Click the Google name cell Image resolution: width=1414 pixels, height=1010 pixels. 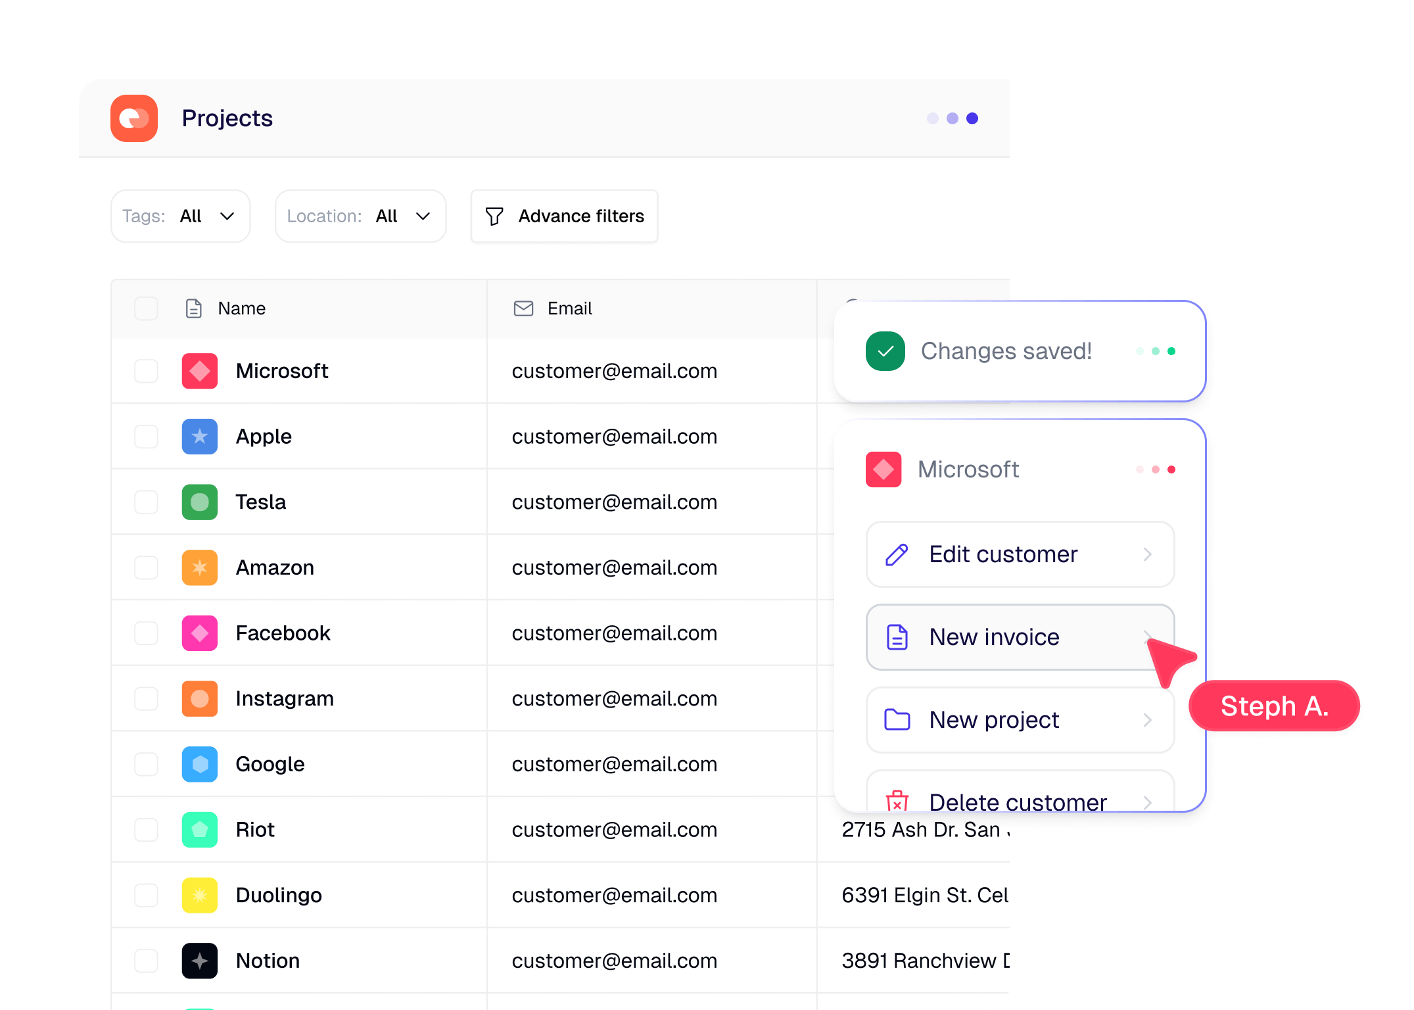coord(270,764)
